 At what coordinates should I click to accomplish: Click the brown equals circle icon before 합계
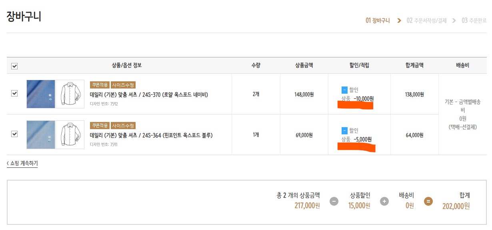click(x=428, y=201)
